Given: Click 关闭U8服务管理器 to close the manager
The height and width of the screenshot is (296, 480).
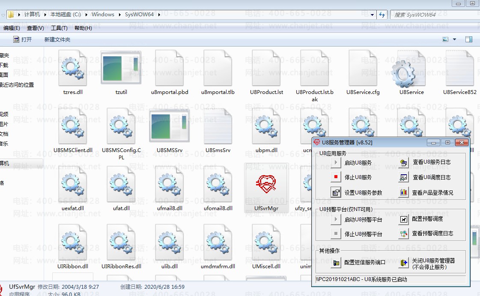Looking at the screenshot, I should click(403, 263).
